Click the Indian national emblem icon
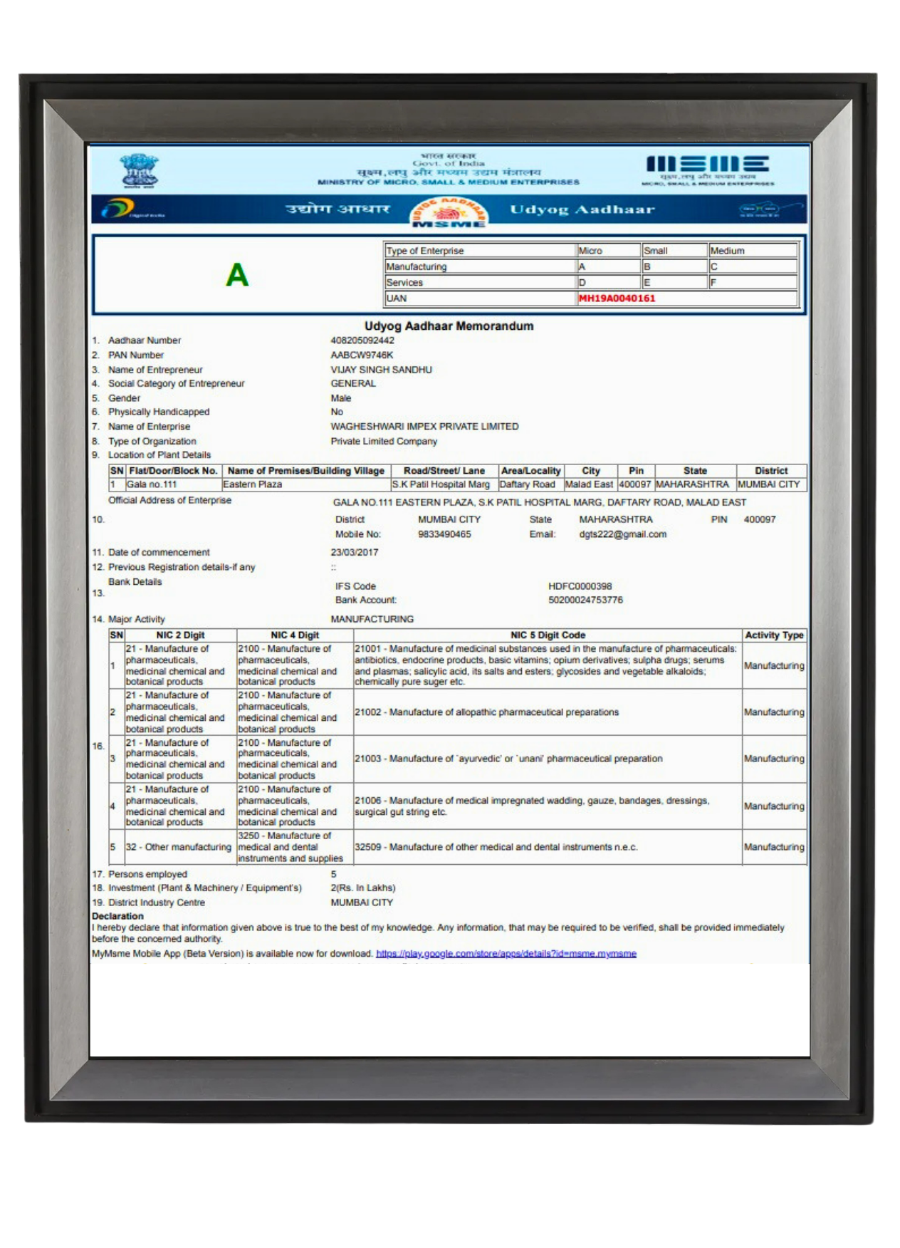 tap(139, 170)
